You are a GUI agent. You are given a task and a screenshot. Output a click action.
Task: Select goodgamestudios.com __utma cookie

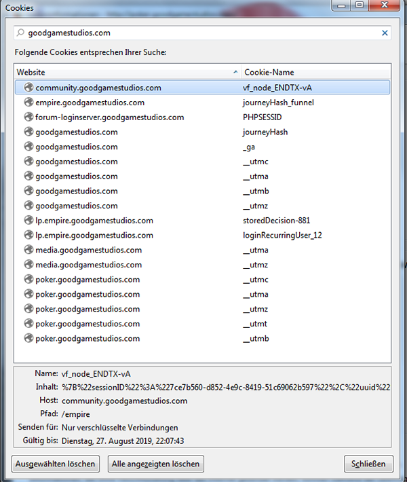coord(202,176)
